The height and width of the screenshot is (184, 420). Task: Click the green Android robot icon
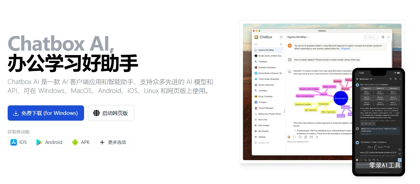(75, 142)
